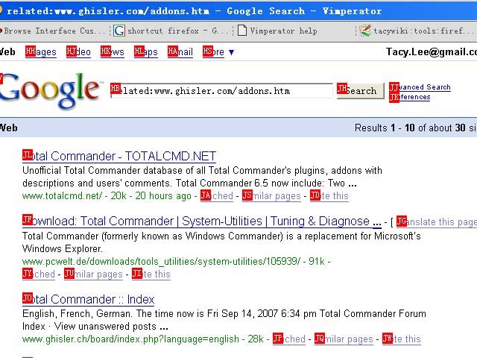Open tacywiki:tools:firef... bookmark
The height and width of the screenshot is (358, 477).
tap(417, 31)
